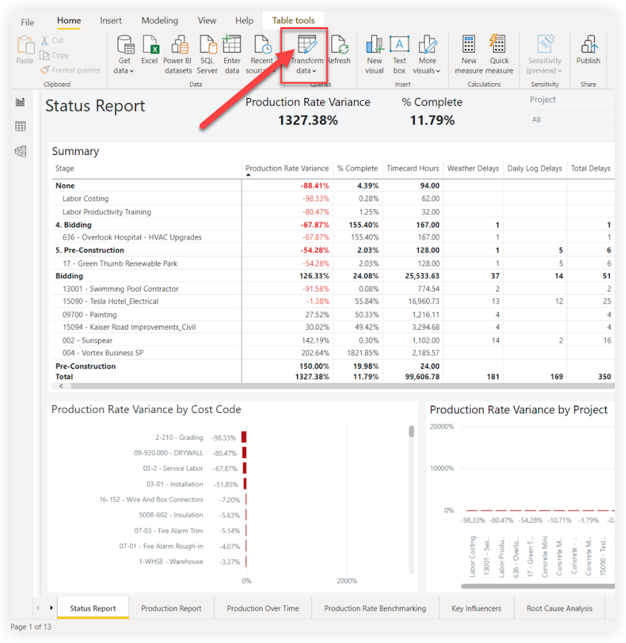Select the 4. Bidding stage row

pos(333,225)
